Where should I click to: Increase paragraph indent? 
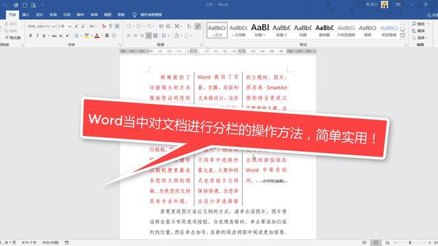coord(168,26)
